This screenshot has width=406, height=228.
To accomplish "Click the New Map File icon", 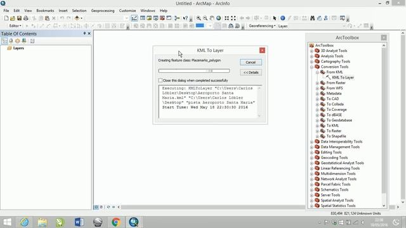I will pyautogui.click(x=6, y=18).
